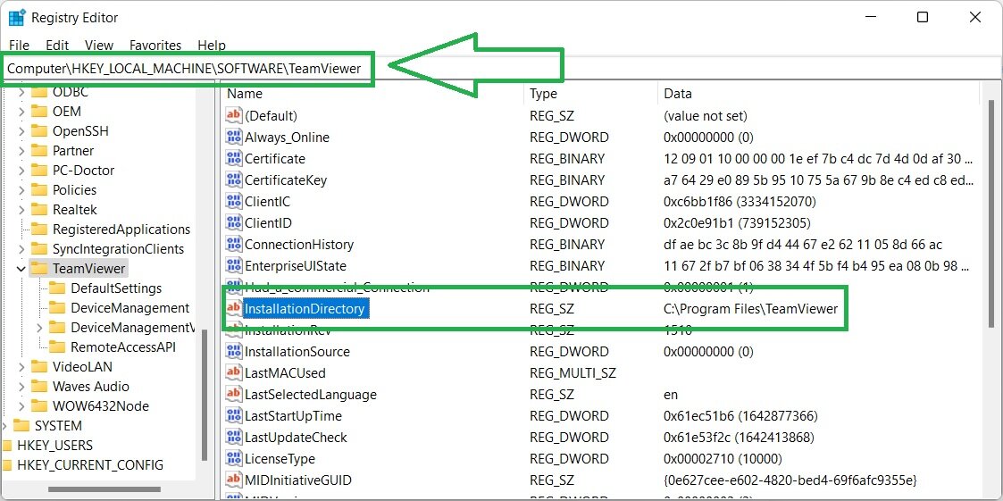Click the CertificateKey binary value icon
The width and height of the screenshot is (1003, 501).
pos(233,180)
